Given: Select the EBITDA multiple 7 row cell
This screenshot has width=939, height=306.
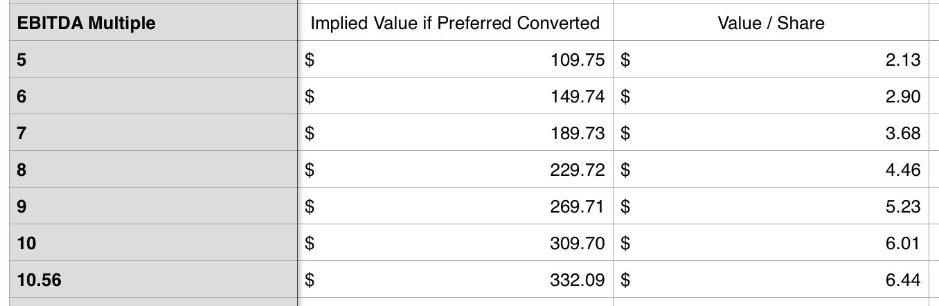Looking at the screenshot, I should point(154,132).
